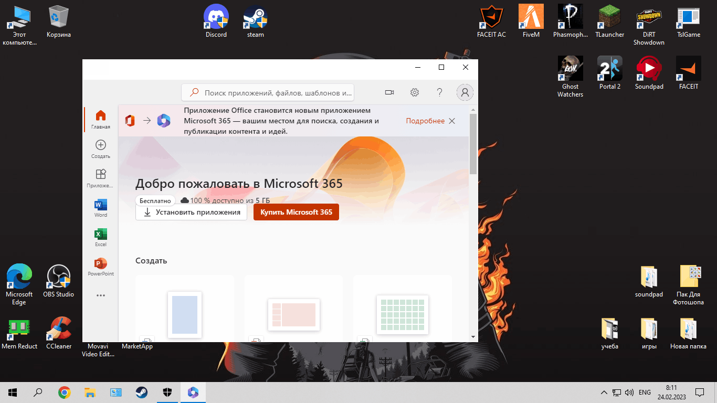717x403 pixels.
Task: Select the Discord desktop shortcut
Action: (216, 22)
